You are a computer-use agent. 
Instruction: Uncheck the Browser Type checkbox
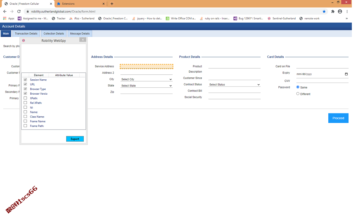[25, 89]
